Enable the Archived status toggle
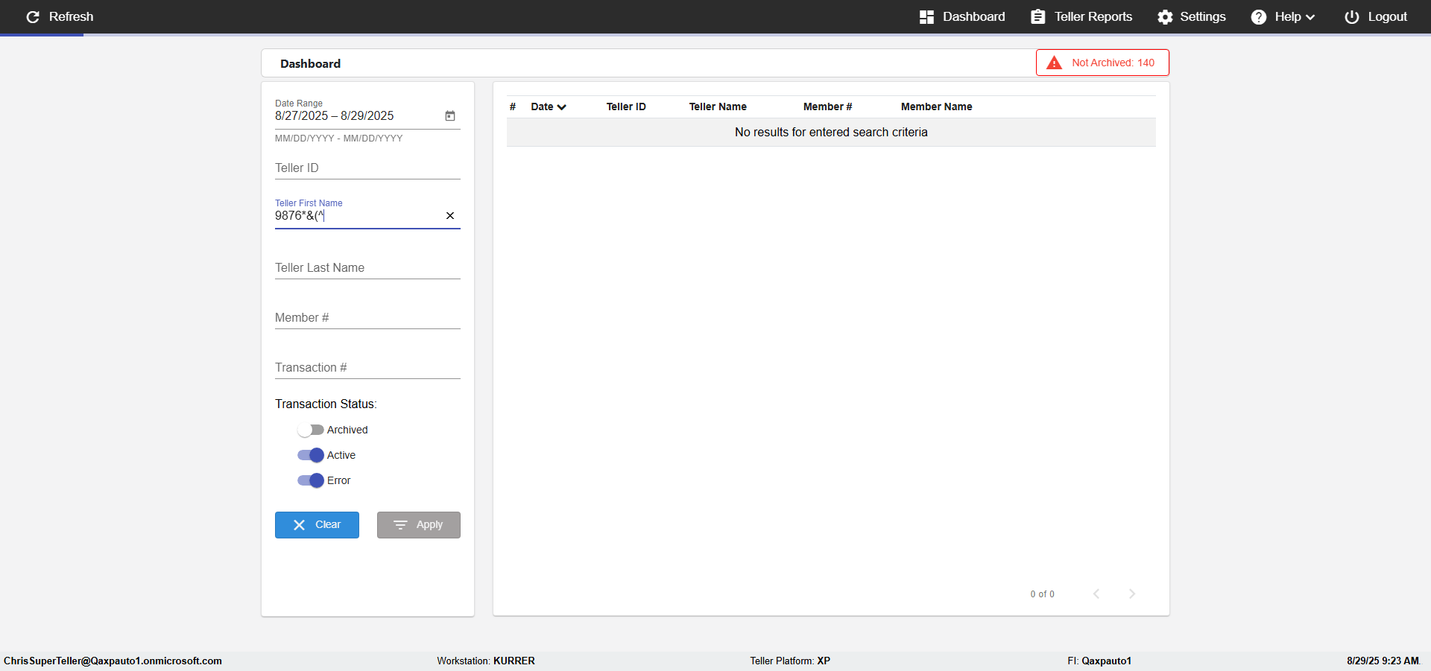1431x671 pixels. [x=311, y=430]
